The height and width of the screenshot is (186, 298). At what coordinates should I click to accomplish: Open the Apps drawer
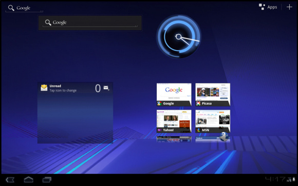[x=268, y=7]
